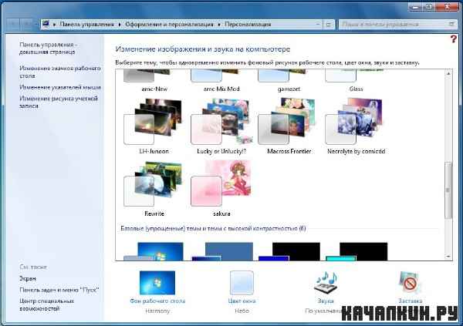
Task: Open the Экран link in See also
Action: click(x=28, y=278)
